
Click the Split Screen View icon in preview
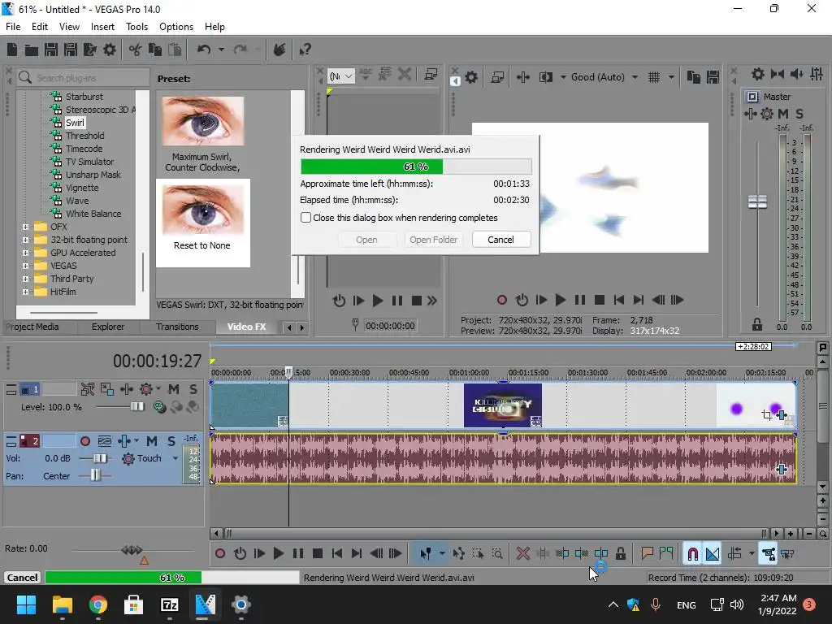[545, 77]
